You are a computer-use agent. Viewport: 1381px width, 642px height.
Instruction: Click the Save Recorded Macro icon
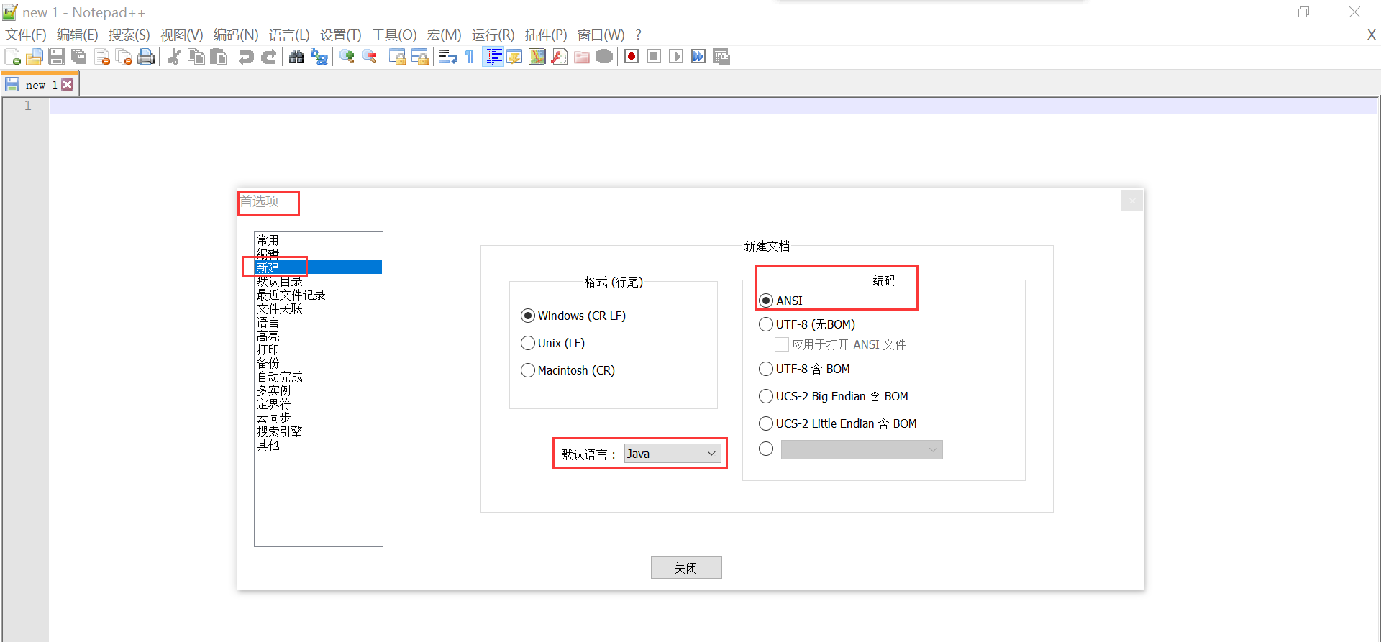pos(721,57)
